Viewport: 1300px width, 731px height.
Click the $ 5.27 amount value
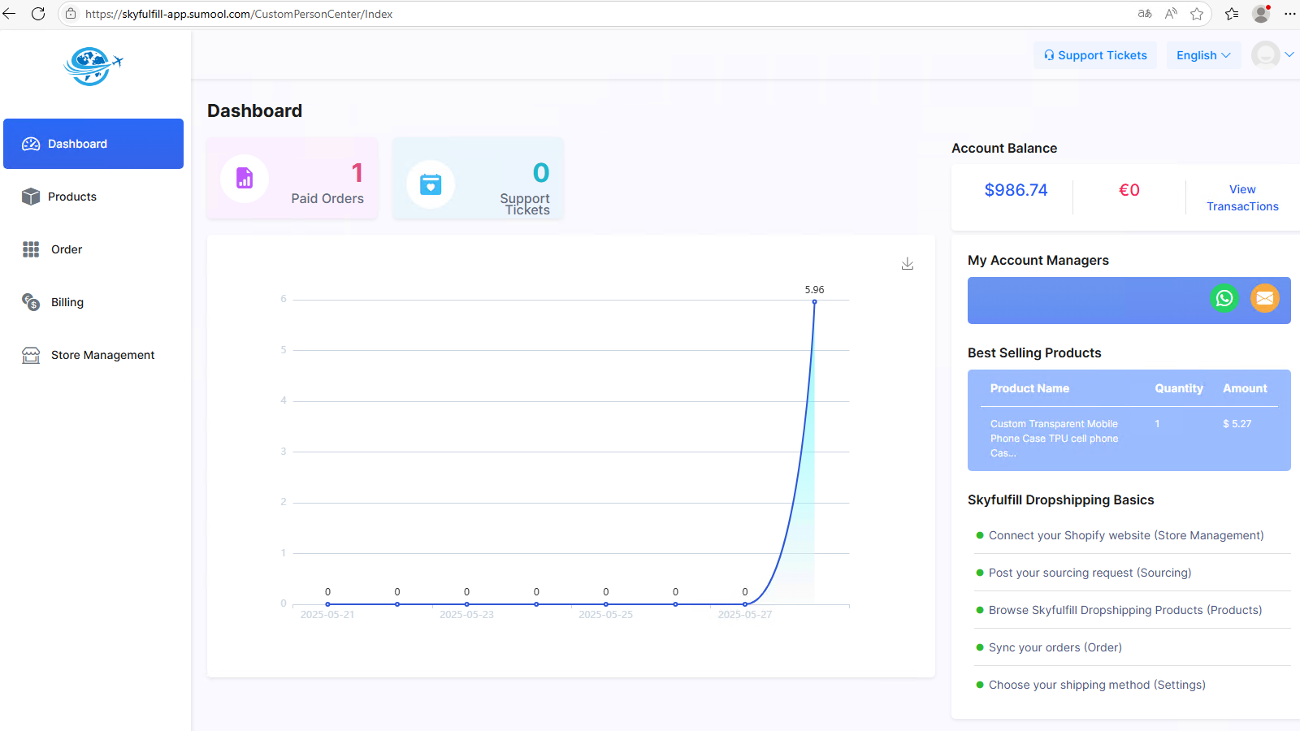[x=1237, y=424]
